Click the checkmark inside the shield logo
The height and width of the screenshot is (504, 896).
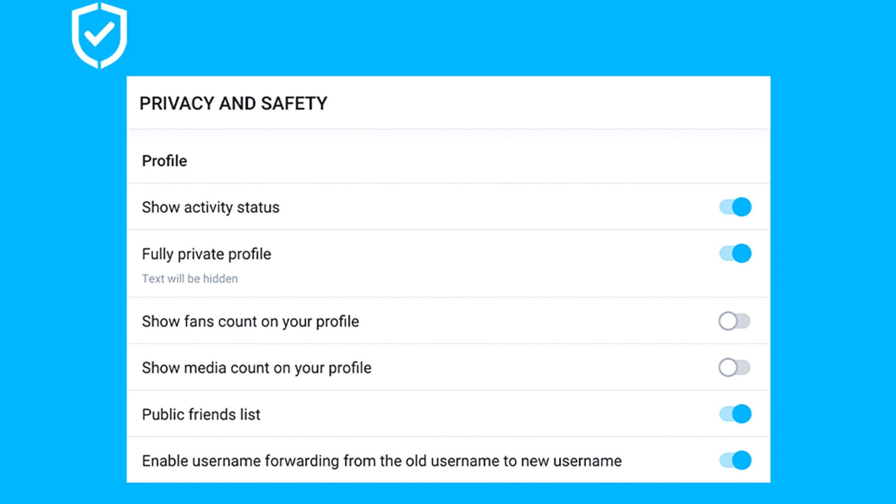(99, 33)
